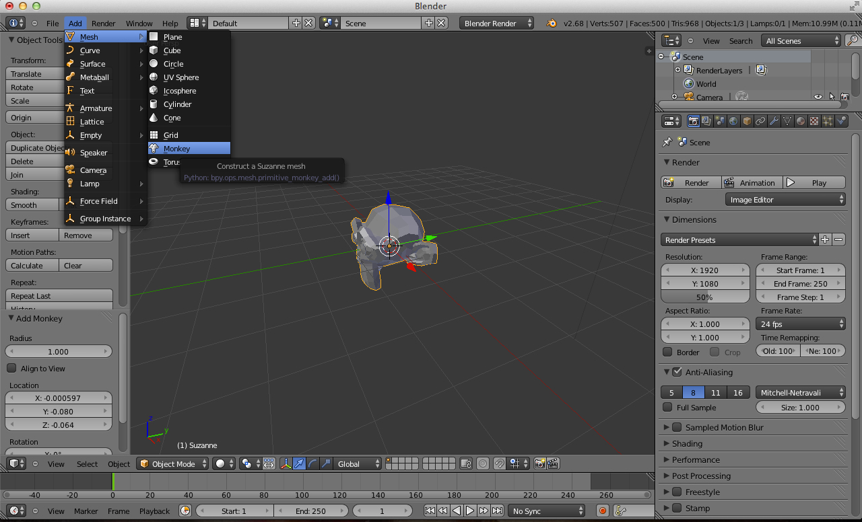Click the timeline auto-keyframe record button
The width and height of the screenshot is (862, 522).
pos(603,511)
